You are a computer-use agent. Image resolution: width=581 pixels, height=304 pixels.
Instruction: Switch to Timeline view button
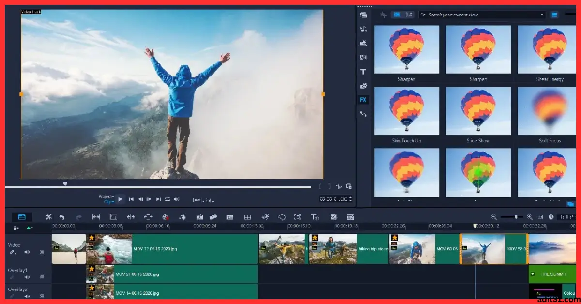pos(22,217)
